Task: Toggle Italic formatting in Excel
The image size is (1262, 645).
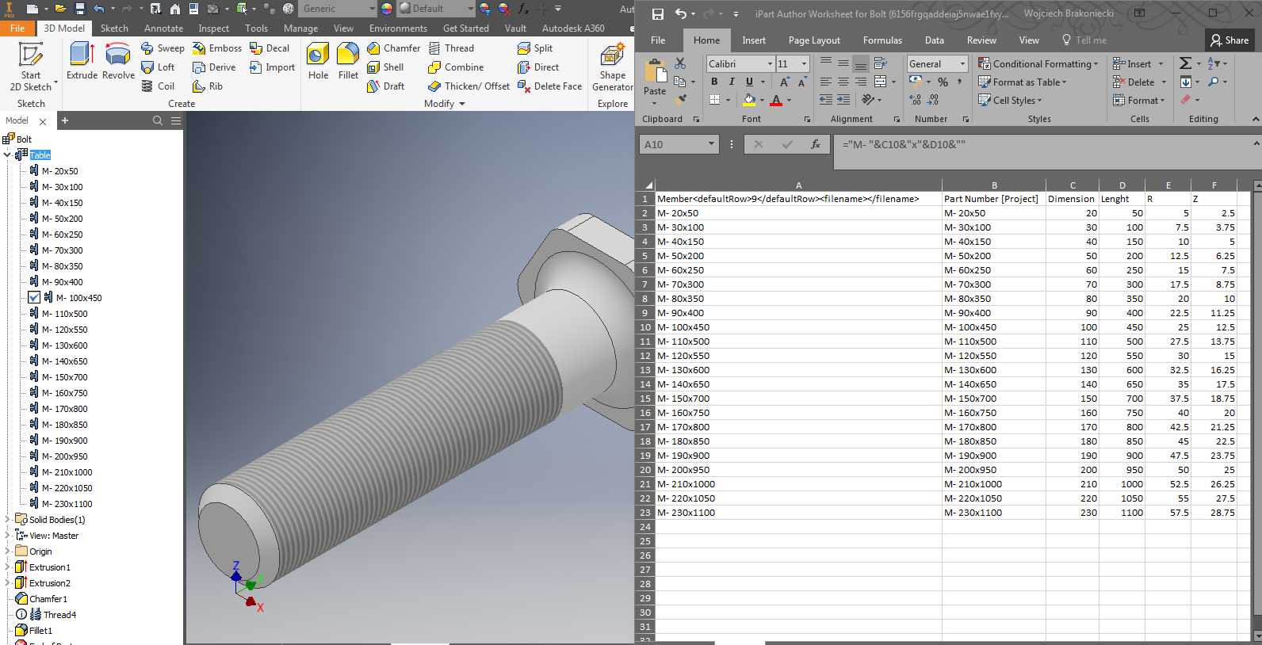Action: pos(731,82)
